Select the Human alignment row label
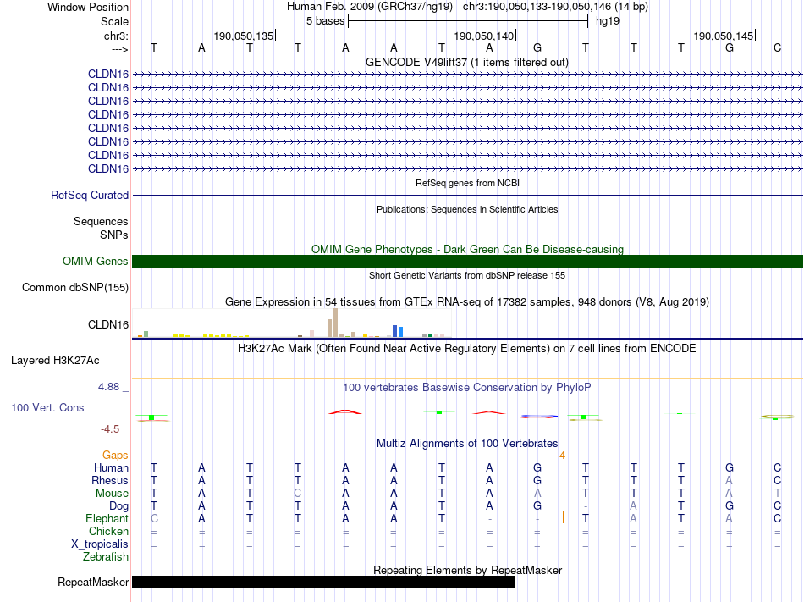Image resolution: width=804 pixels, height=602 pixels. (x=111, y=467)
